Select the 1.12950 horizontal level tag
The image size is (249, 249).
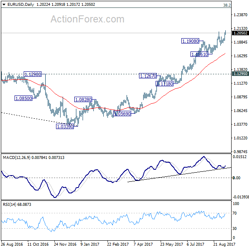[240, 74]
